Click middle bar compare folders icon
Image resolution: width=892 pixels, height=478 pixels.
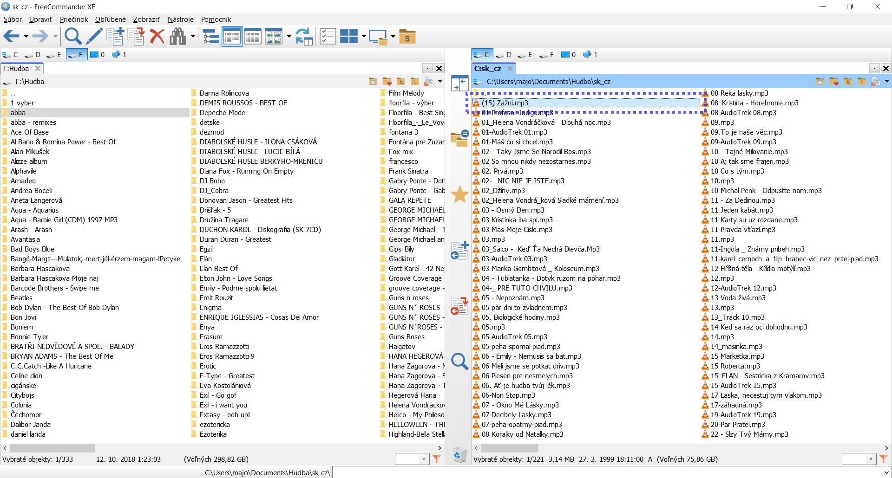[x=459, y=138]
